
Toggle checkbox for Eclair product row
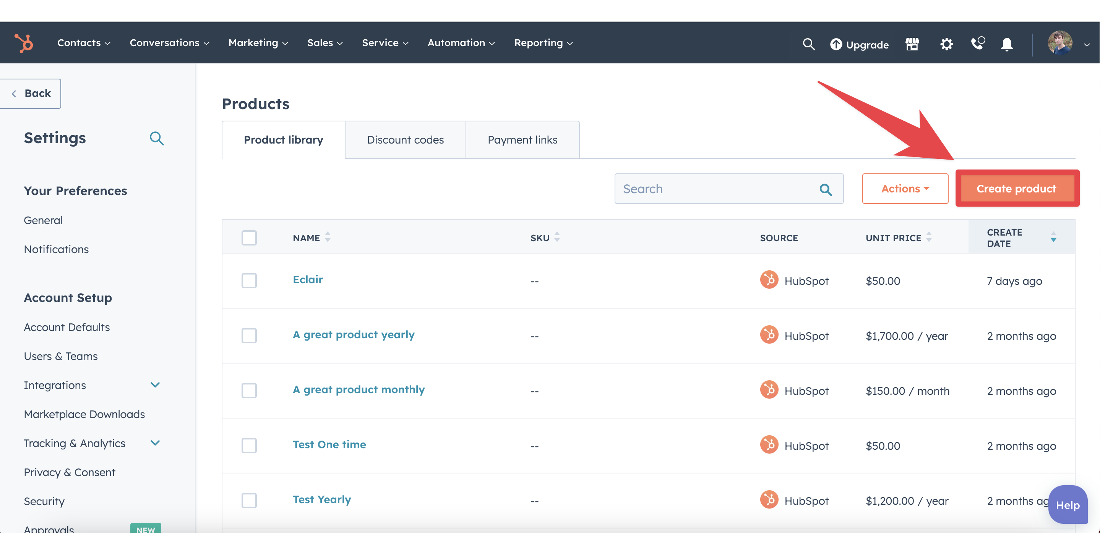point(250,280)
